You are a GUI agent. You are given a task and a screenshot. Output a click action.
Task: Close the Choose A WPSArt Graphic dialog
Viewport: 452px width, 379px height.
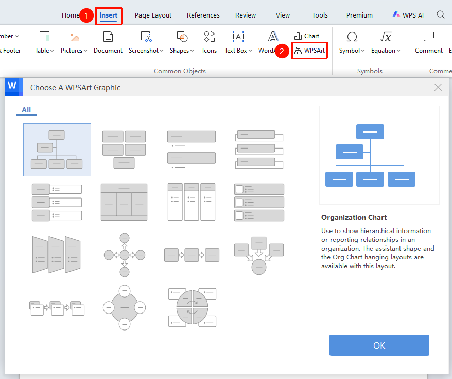click(x=438, y=87)
